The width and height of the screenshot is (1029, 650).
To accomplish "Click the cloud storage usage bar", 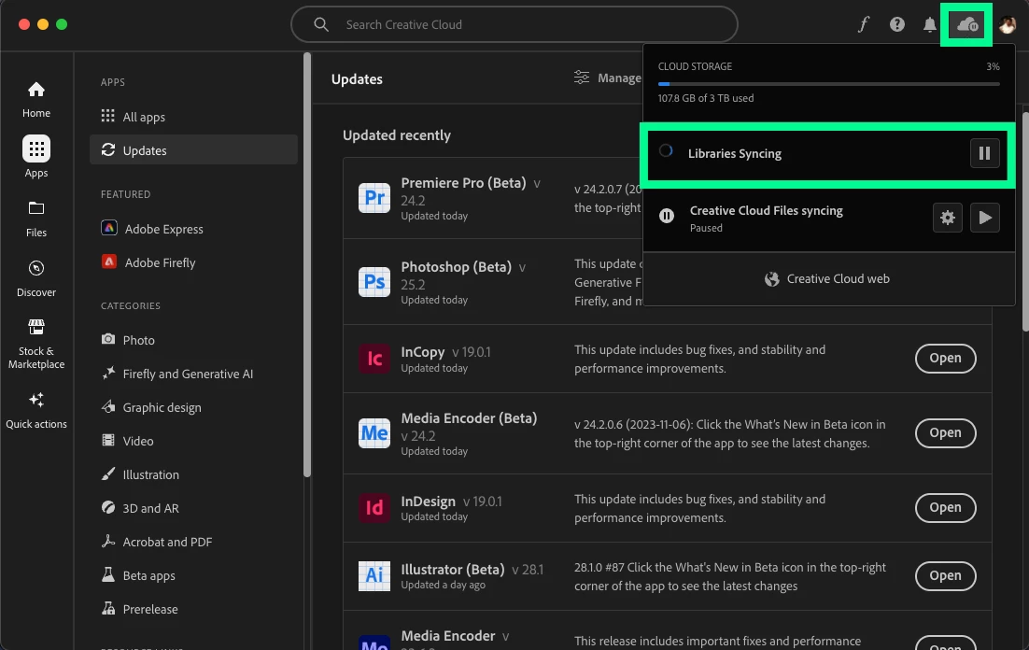I will point(829,84).
